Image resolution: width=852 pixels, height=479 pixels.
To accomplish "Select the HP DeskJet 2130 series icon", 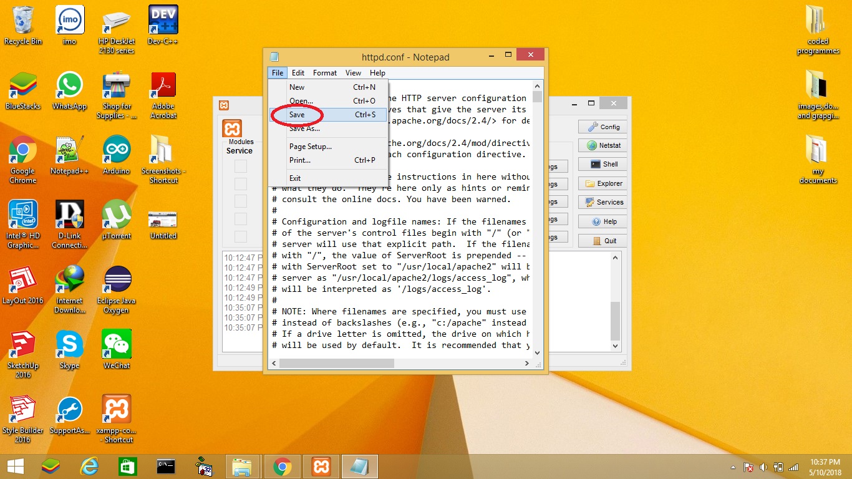I will coord(117,30).
